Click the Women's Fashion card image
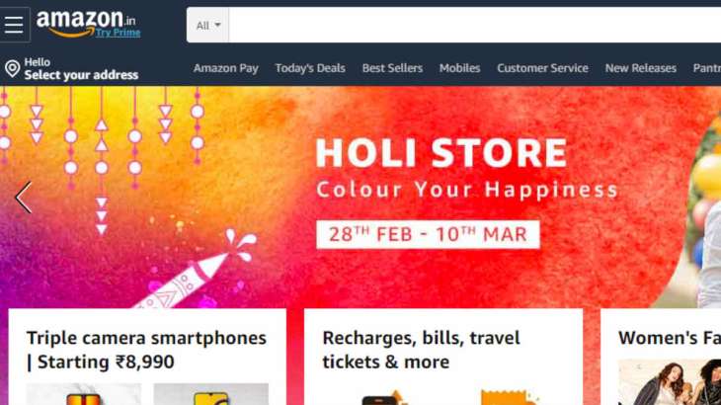 [670, 382]
